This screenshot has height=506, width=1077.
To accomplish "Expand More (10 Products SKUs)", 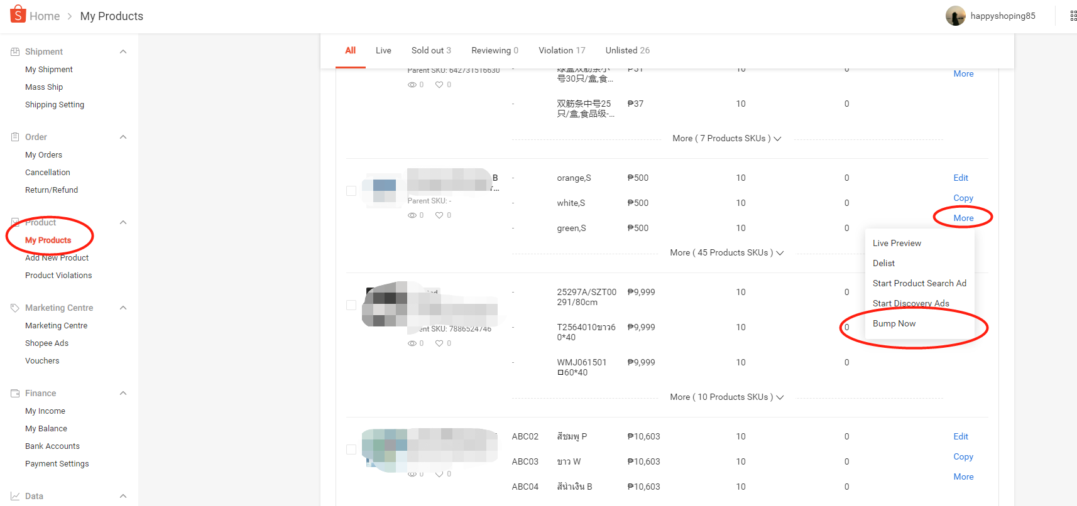I will pos(726,397).
